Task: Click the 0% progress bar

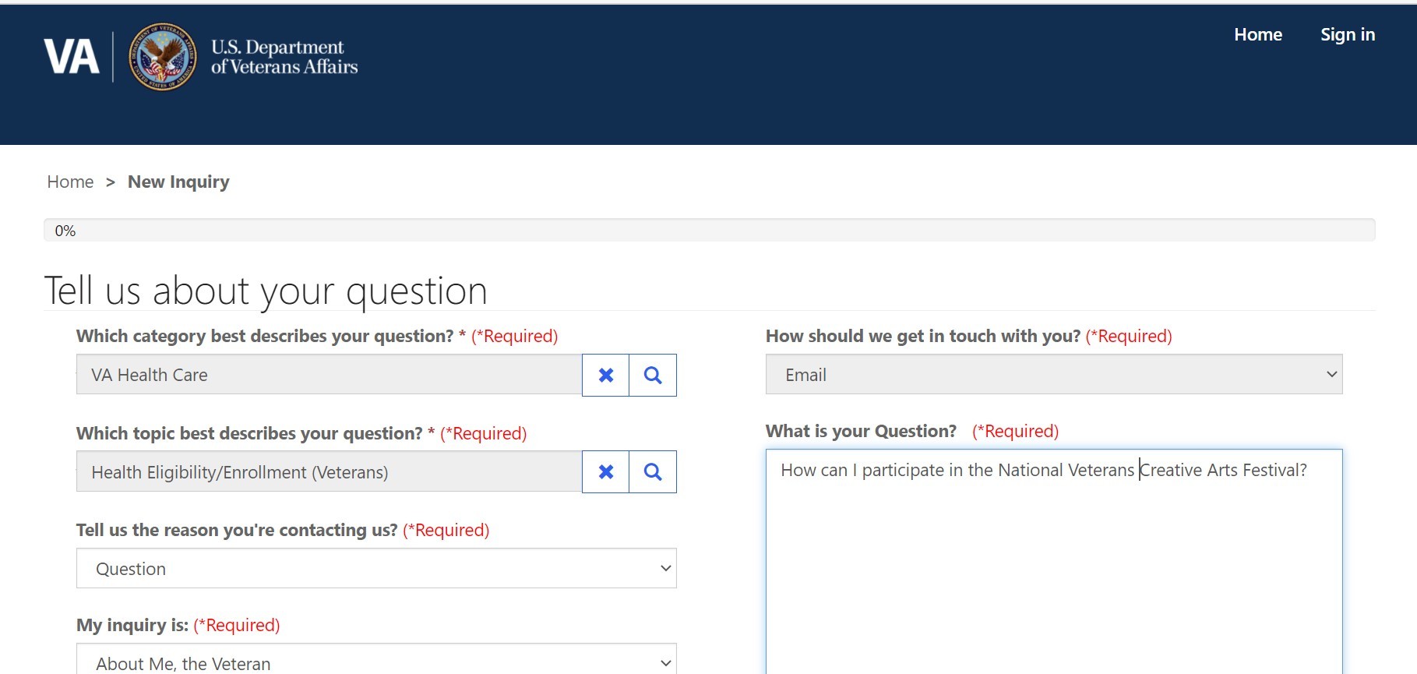Action: tap(709, 231)
